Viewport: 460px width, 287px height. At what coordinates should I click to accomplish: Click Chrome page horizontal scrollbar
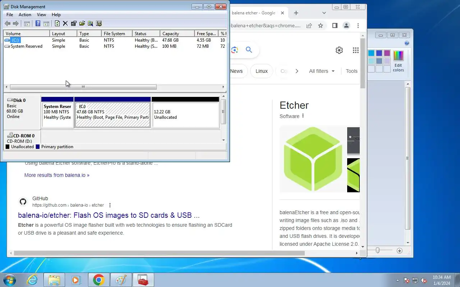coord(159,253)
